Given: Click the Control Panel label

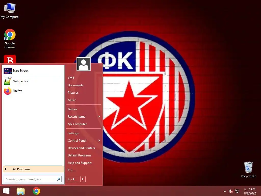Looking at the screenshot, I should [77, 141].
